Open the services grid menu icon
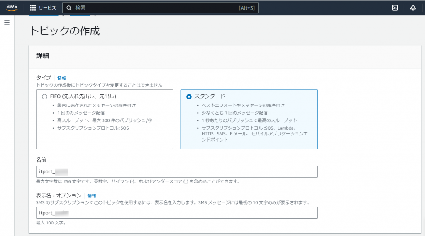 tap(33, 8)
